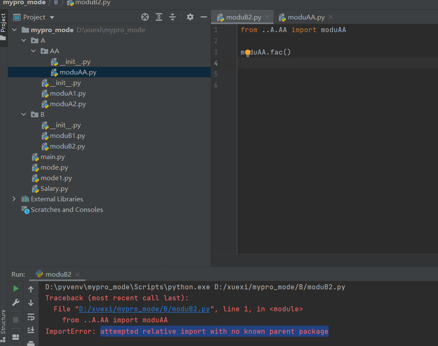Select __init__.py inside folder B

pos(65,125)
